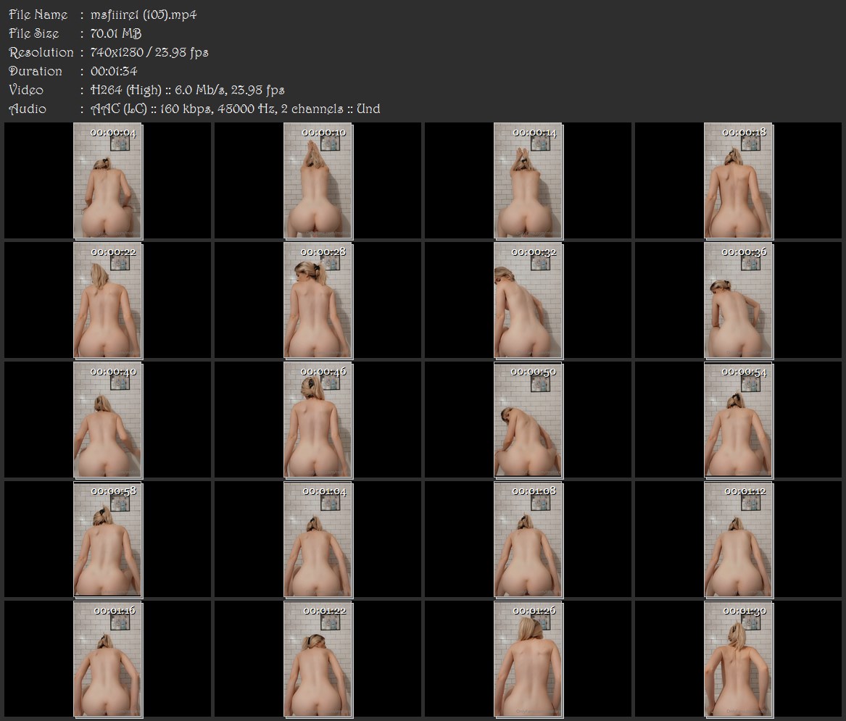This screenshot has width=846, height=721.
Task: Click the "File Name" label
Action: pos(38,14)
